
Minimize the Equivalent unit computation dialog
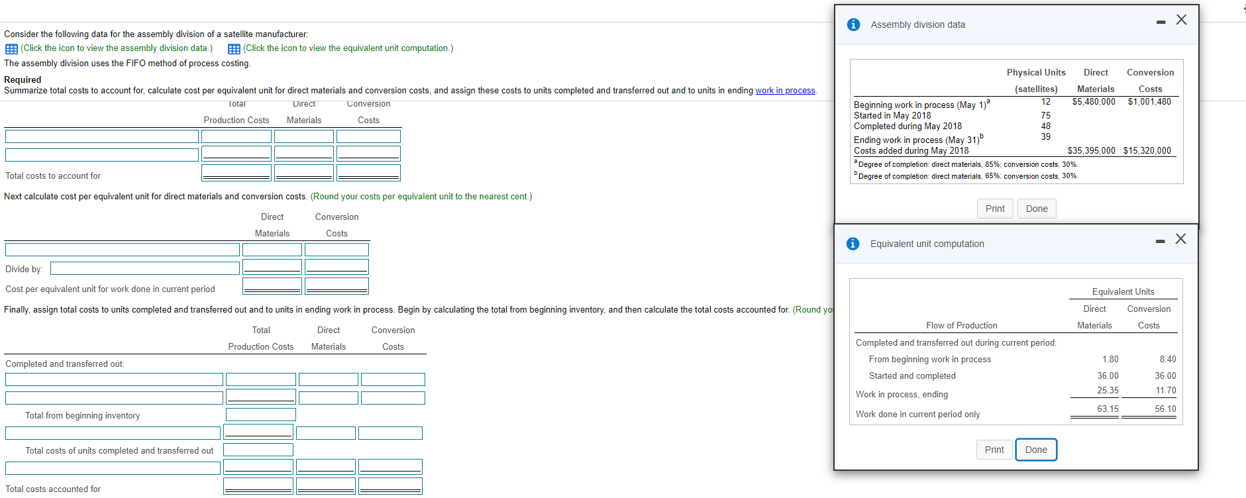pos(1160,242)
